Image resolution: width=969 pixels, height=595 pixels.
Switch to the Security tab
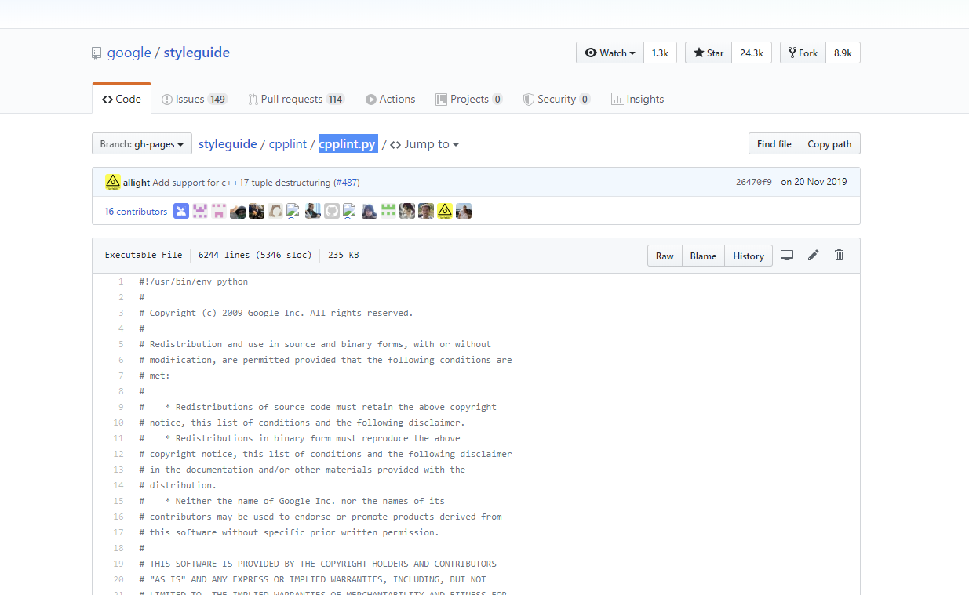pyautogui.click(x=557, y=99)
